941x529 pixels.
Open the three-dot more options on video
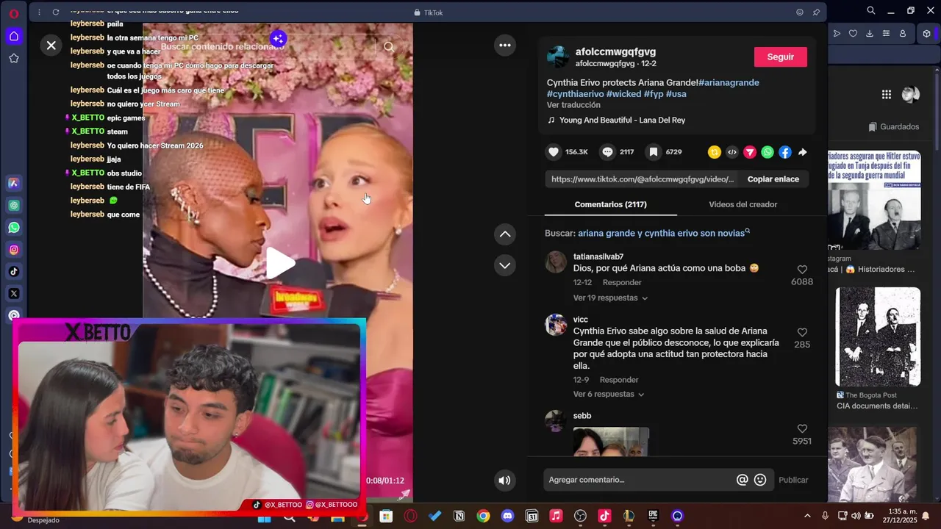click(x=505, y=46)
